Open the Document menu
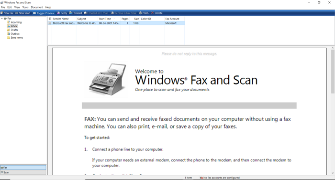Screen dimensions: 335x180 37,7
